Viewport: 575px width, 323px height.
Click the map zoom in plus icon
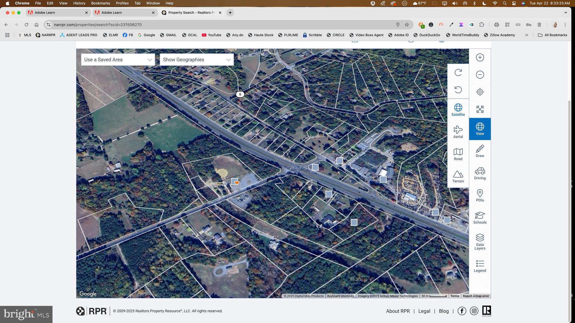point(480,57)
